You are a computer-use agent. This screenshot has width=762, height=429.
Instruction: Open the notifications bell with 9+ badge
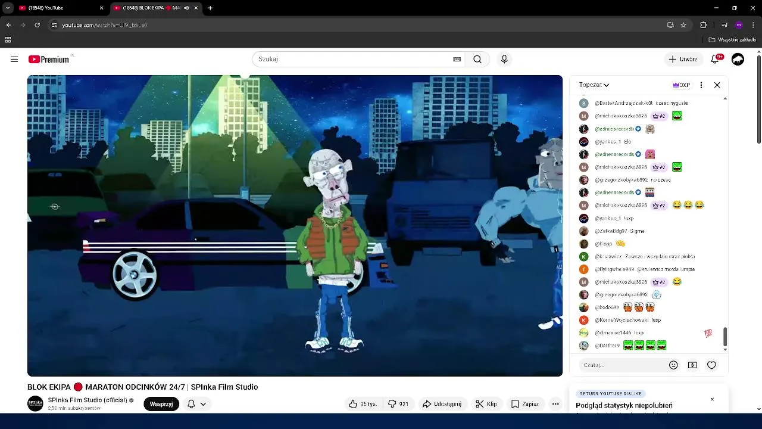[716, 59]
